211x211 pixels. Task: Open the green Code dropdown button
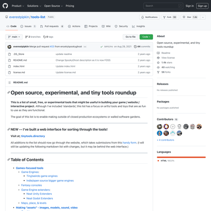[x=146, y=37]
